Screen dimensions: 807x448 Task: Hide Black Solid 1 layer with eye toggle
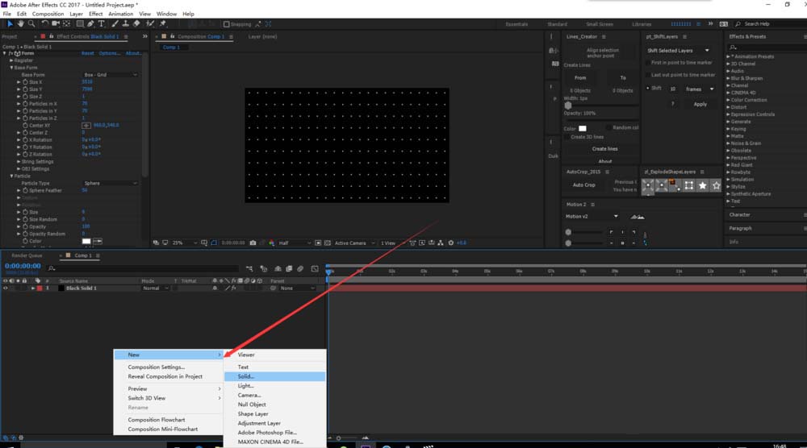[x=5, y=288]
